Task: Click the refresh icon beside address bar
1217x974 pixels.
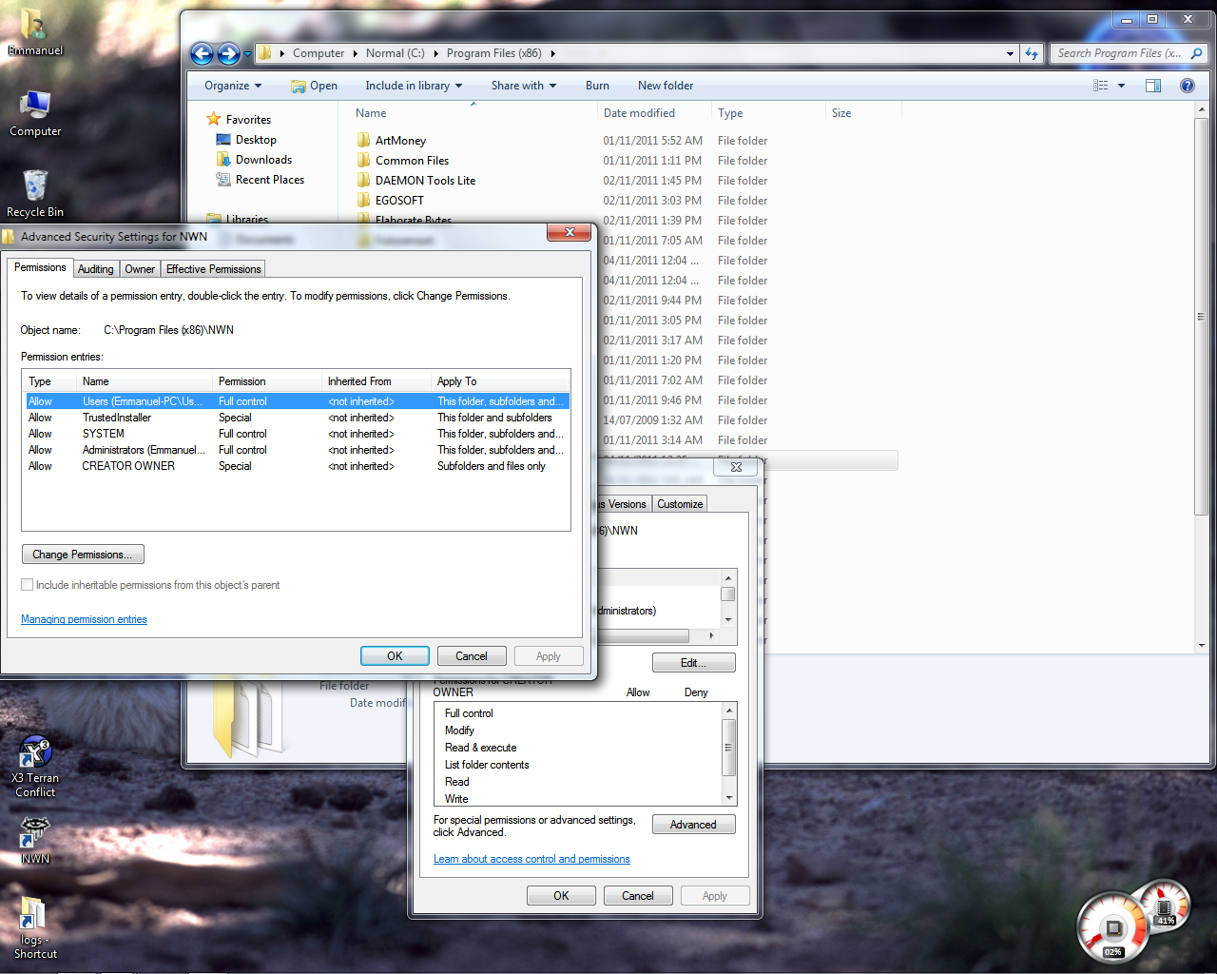Action: click(1032, 54)
